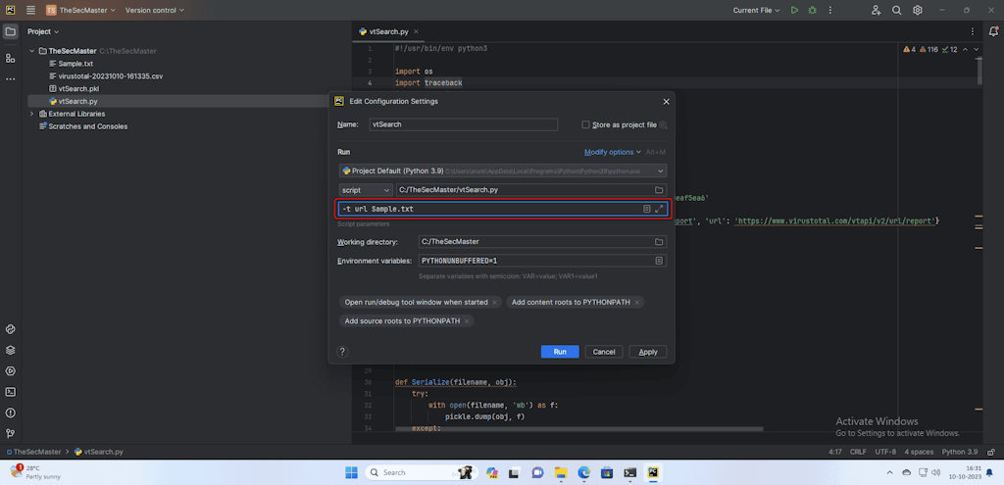Screen dimensions: 1004x485
Task: Open the Run tool window icon
Action: pos(10,371)
